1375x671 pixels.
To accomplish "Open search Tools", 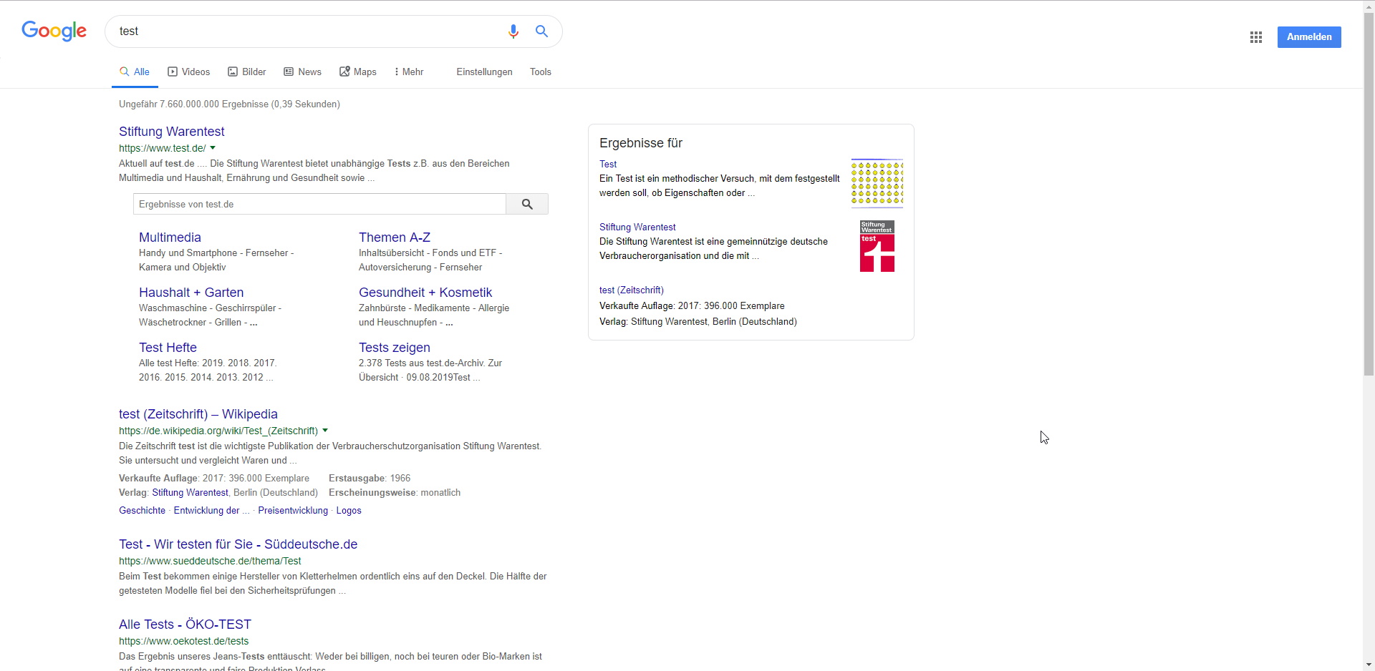I will tap(541, 72).
